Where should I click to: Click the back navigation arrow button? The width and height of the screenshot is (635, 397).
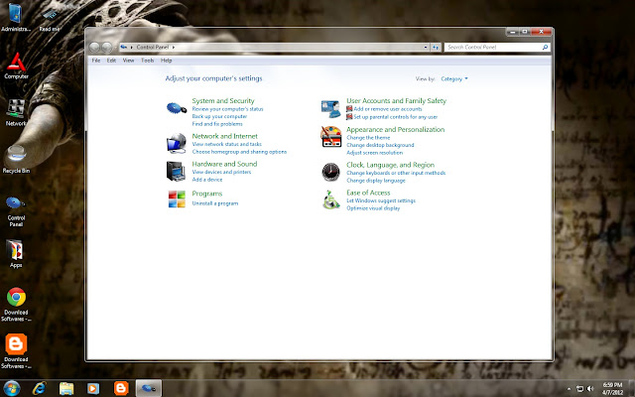[x=94, y=48]
